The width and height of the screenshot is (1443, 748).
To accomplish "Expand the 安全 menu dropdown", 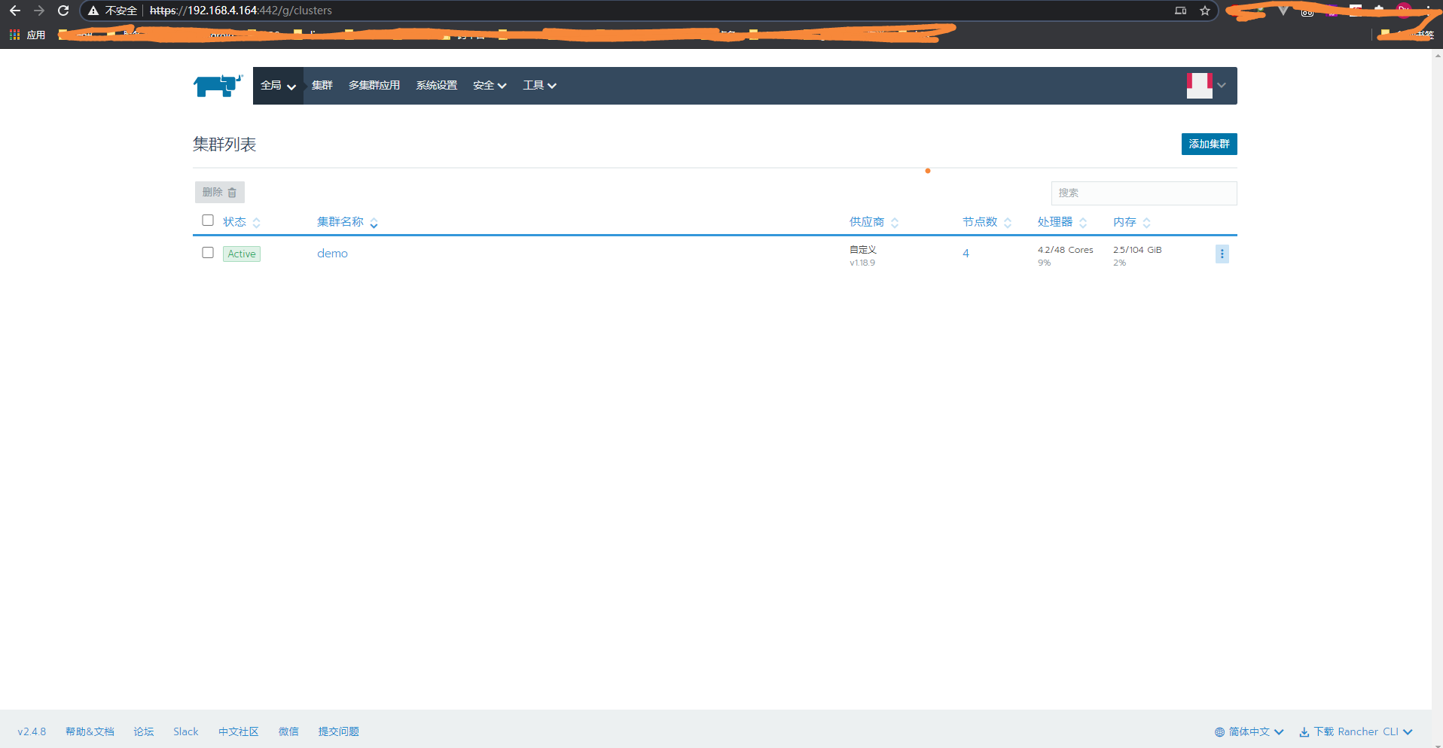I will point(490,86).
